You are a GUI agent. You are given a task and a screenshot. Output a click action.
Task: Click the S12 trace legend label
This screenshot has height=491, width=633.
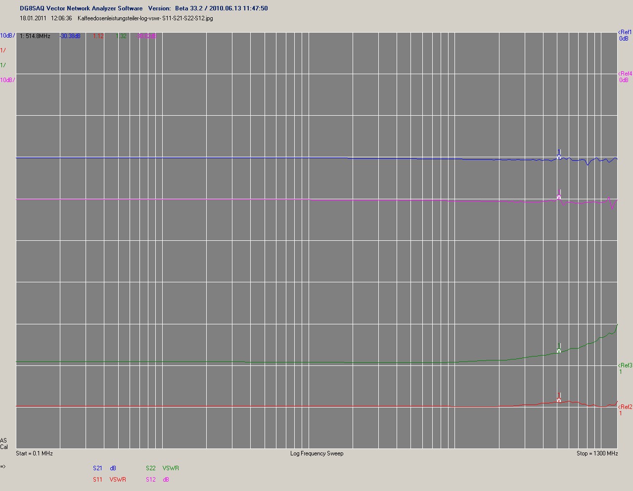point(151,479)
